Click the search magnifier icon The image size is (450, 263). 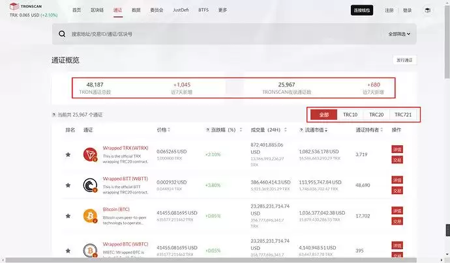(62, 34)
